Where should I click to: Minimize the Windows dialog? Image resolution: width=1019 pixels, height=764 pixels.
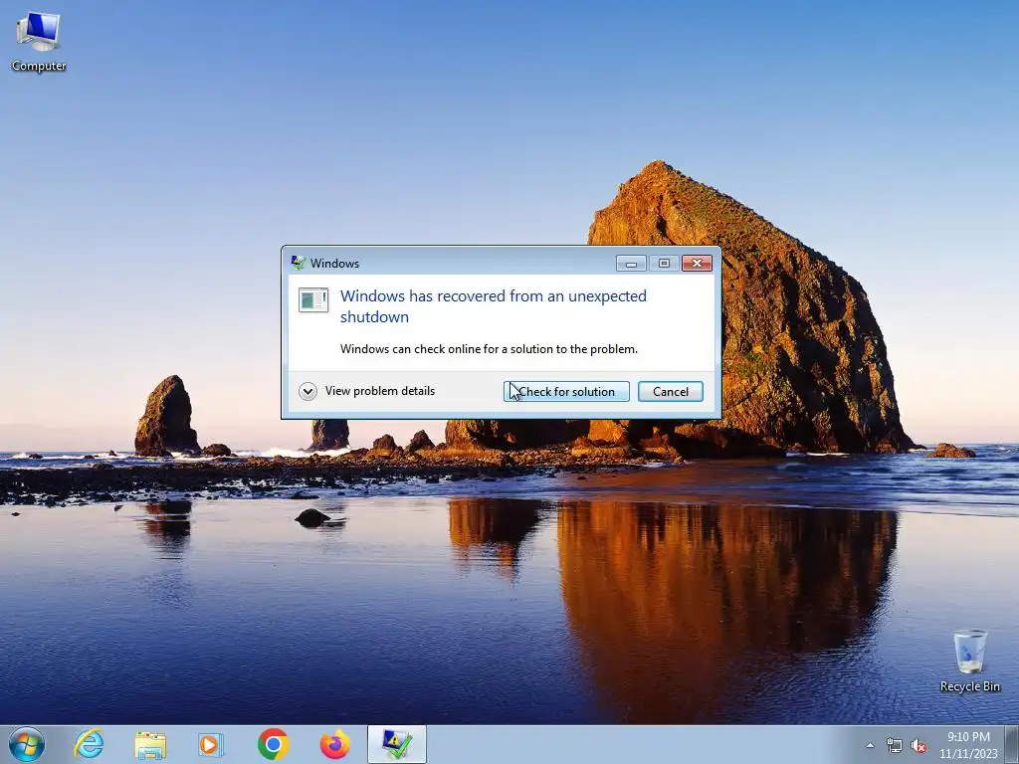tap(631, 263)
